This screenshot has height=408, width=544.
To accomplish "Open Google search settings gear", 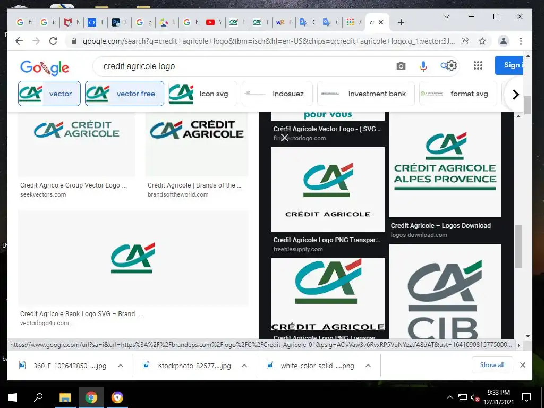I will [x=451, y=65].
